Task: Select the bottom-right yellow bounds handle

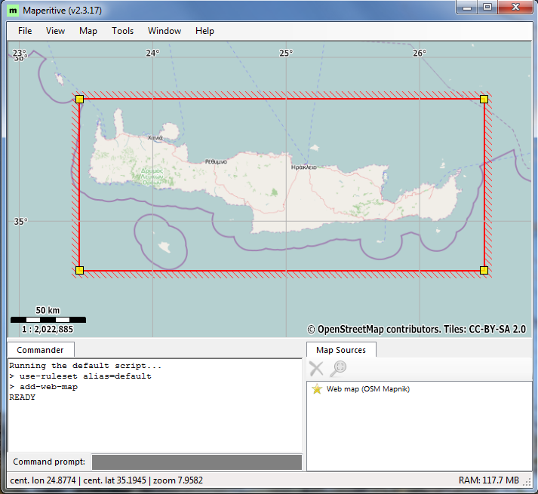Action: [484, 270]
